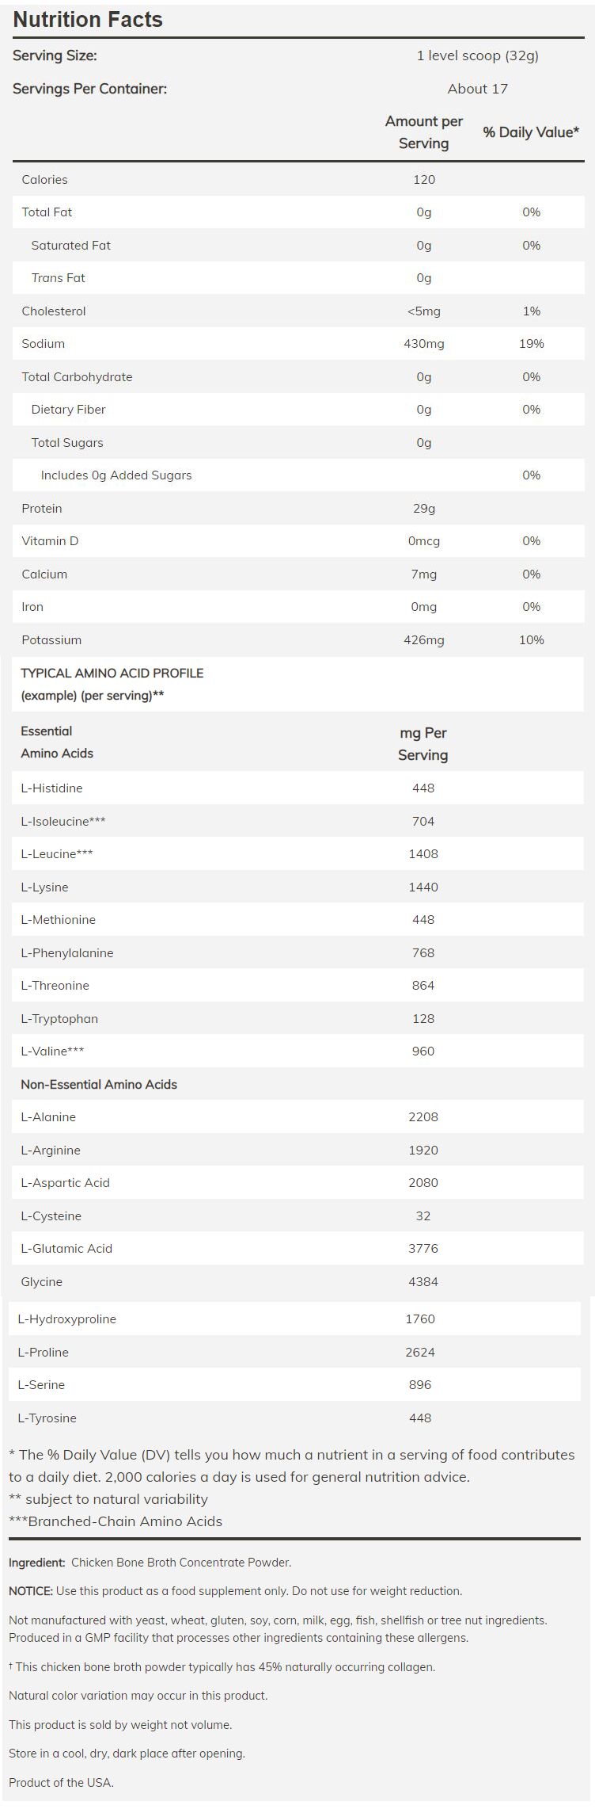Click the % Daily Value column header
This screenshot has height=1809, width=595.
point(531,132)
